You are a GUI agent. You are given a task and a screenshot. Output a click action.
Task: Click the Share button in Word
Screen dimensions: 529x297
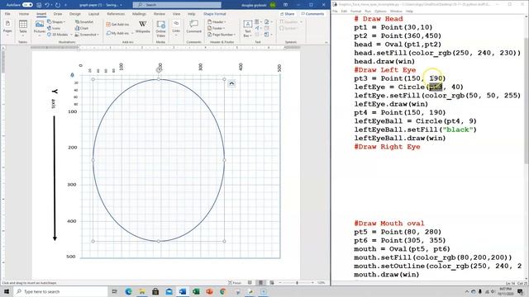coord(287,14)
